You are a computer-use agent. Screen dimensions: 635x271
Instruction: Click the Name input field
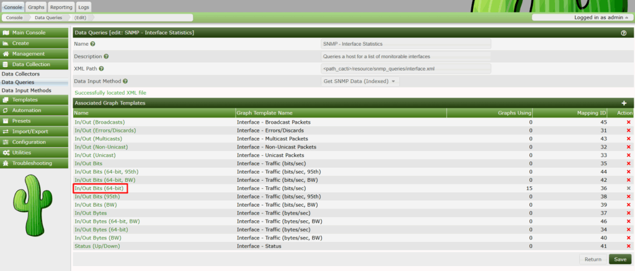point(406,43)
